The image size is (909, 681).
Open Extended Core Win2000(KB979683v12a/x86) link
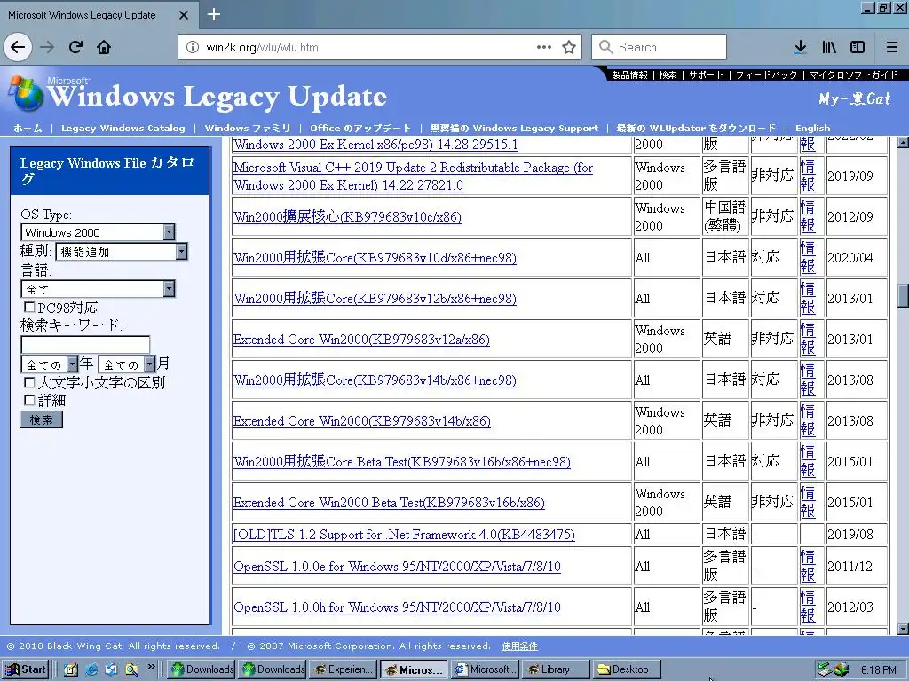click(362, 340)
